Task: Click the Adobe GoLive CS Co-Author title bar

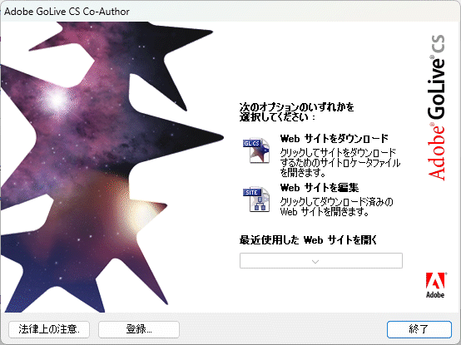Action: coord(230,11)
